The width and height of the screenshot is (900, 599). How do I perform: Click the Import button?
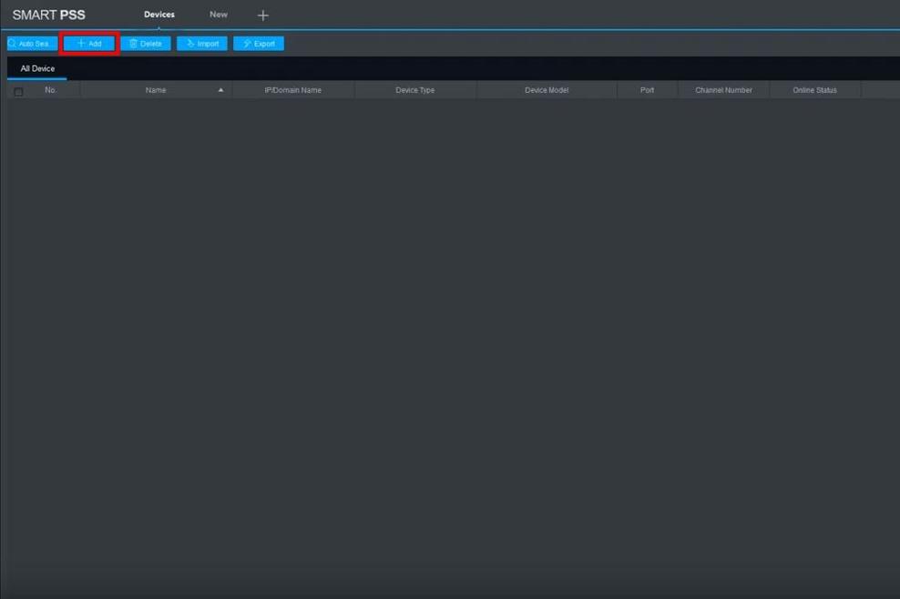coord(202,44)
